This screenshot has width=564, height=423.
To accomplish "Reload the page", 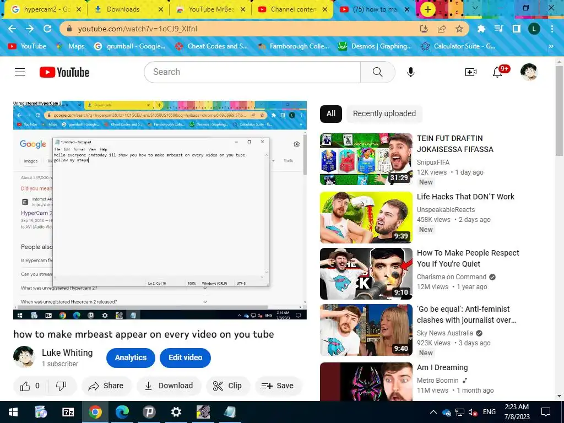I will (47, 29).
